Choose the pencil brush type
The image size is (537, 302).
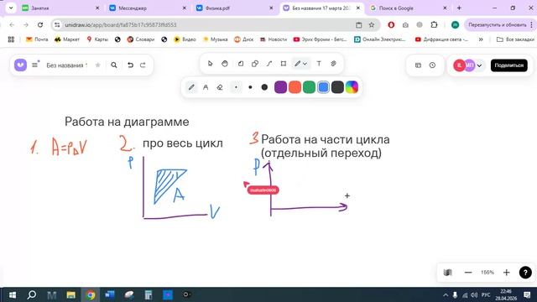click(191, 87)
